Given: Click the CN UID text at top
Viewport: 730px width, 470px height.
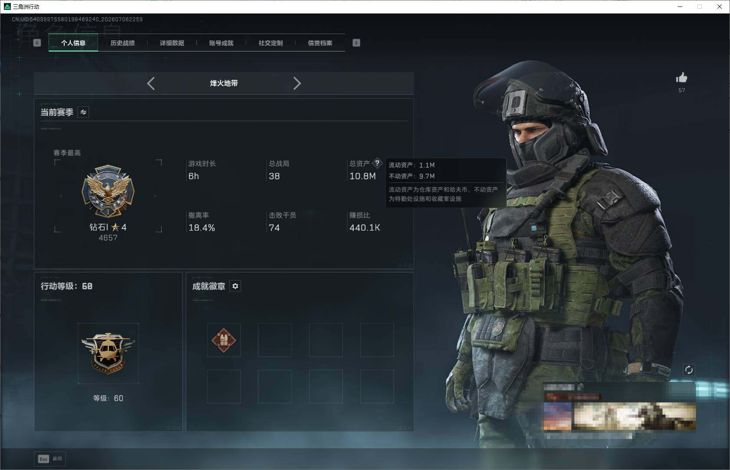Looking at the screenshot, I should pos(77,20).
